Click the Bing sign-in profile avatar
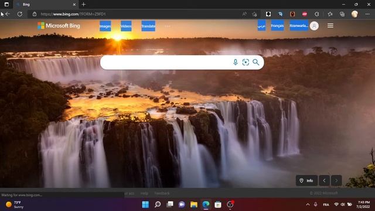Screen dimensions: 375x211 [x=314, y=26]
